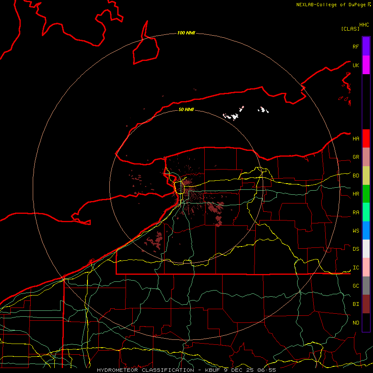Click the UK legend label
Viewport: 373px width, 373px height.
[x=356, y=65]
